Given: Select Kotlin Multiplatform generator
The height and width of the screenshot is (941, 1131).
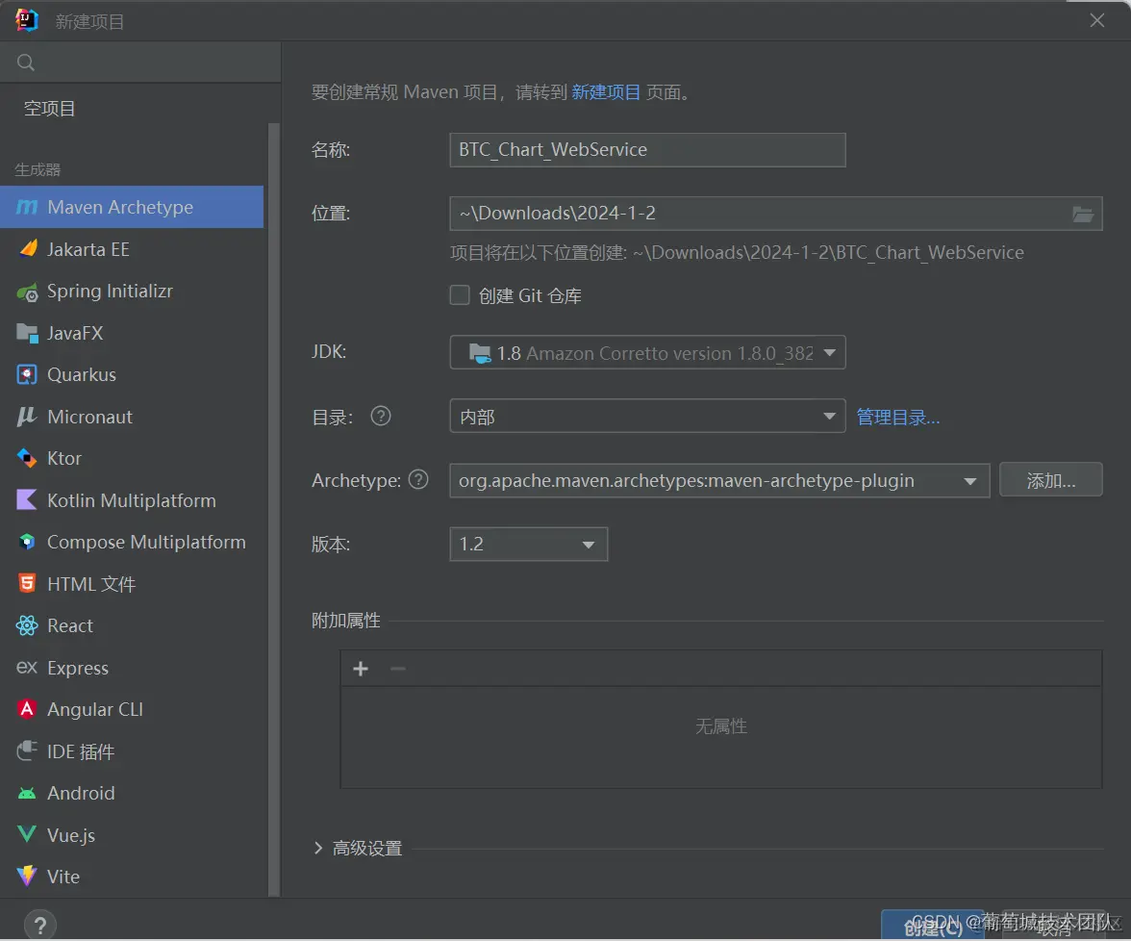Looking at the screenshot, I should (x=132, y=500).
